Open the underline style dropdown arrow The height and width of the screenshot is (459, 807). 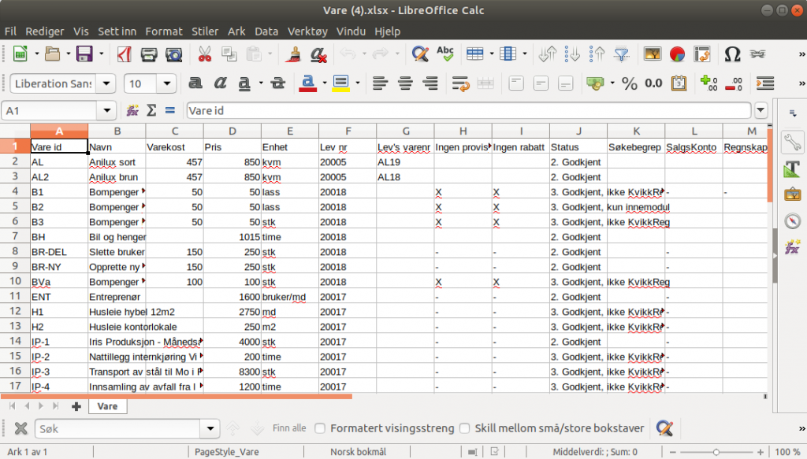[x=261, y=83]
